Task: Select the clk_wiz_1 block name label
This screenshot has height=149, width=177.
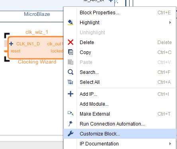Action: [x=37, y=32]
